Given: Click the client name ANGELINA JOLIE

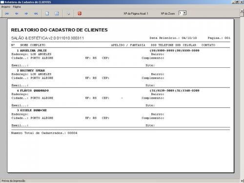Looking at the screenshot, I should [x=33, y=51].
